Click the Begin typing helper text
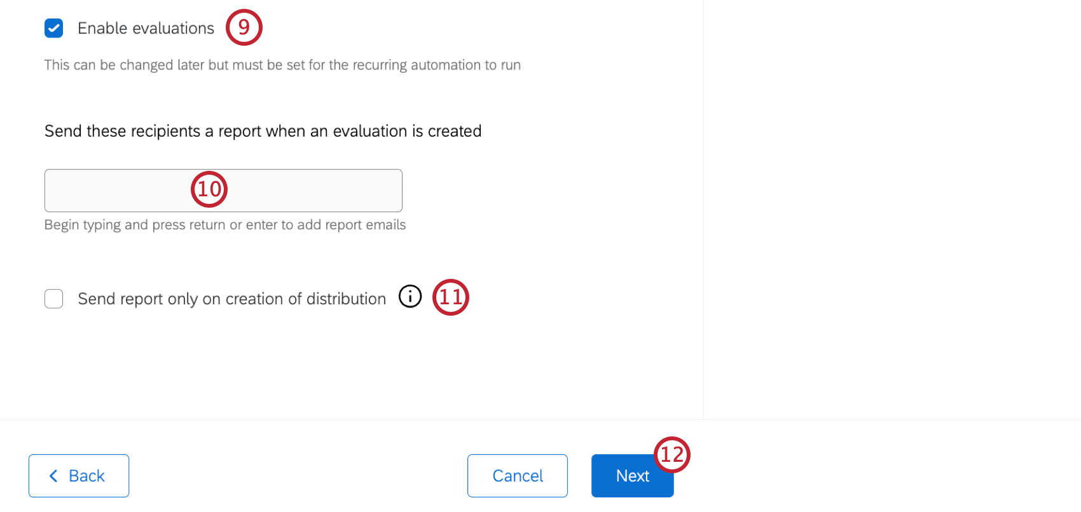 coord(224,224)
